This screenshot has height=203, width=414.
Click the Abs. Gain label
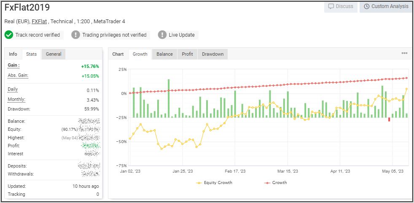(x=18, y=76)
